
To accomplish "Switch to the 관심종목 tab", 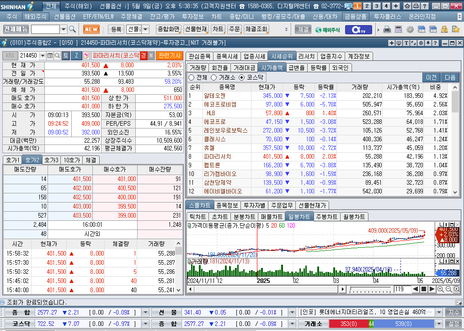I will pyautogui.click(x=199, y=56).
